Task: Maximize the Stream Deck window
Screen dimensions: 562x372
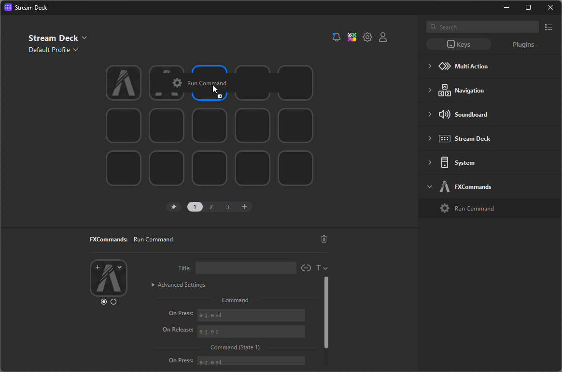Action: point(528,8)
